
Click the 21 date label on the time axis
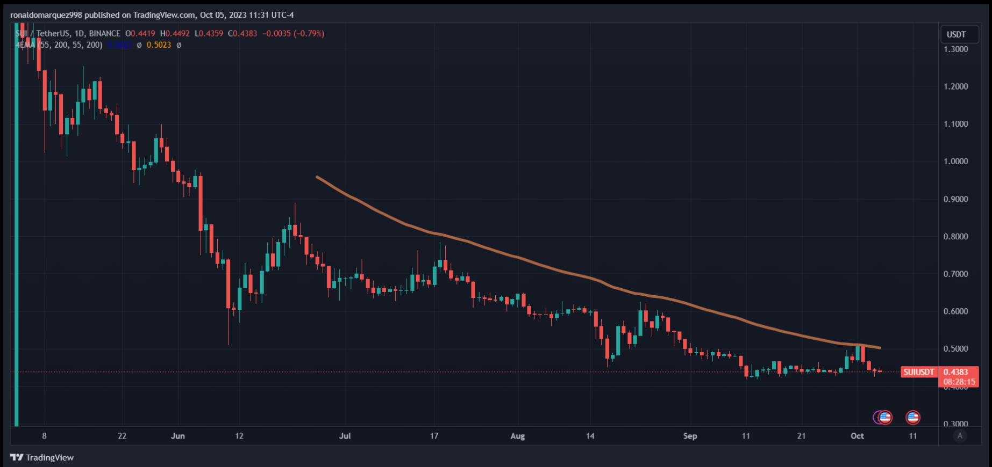coord(801,436)
